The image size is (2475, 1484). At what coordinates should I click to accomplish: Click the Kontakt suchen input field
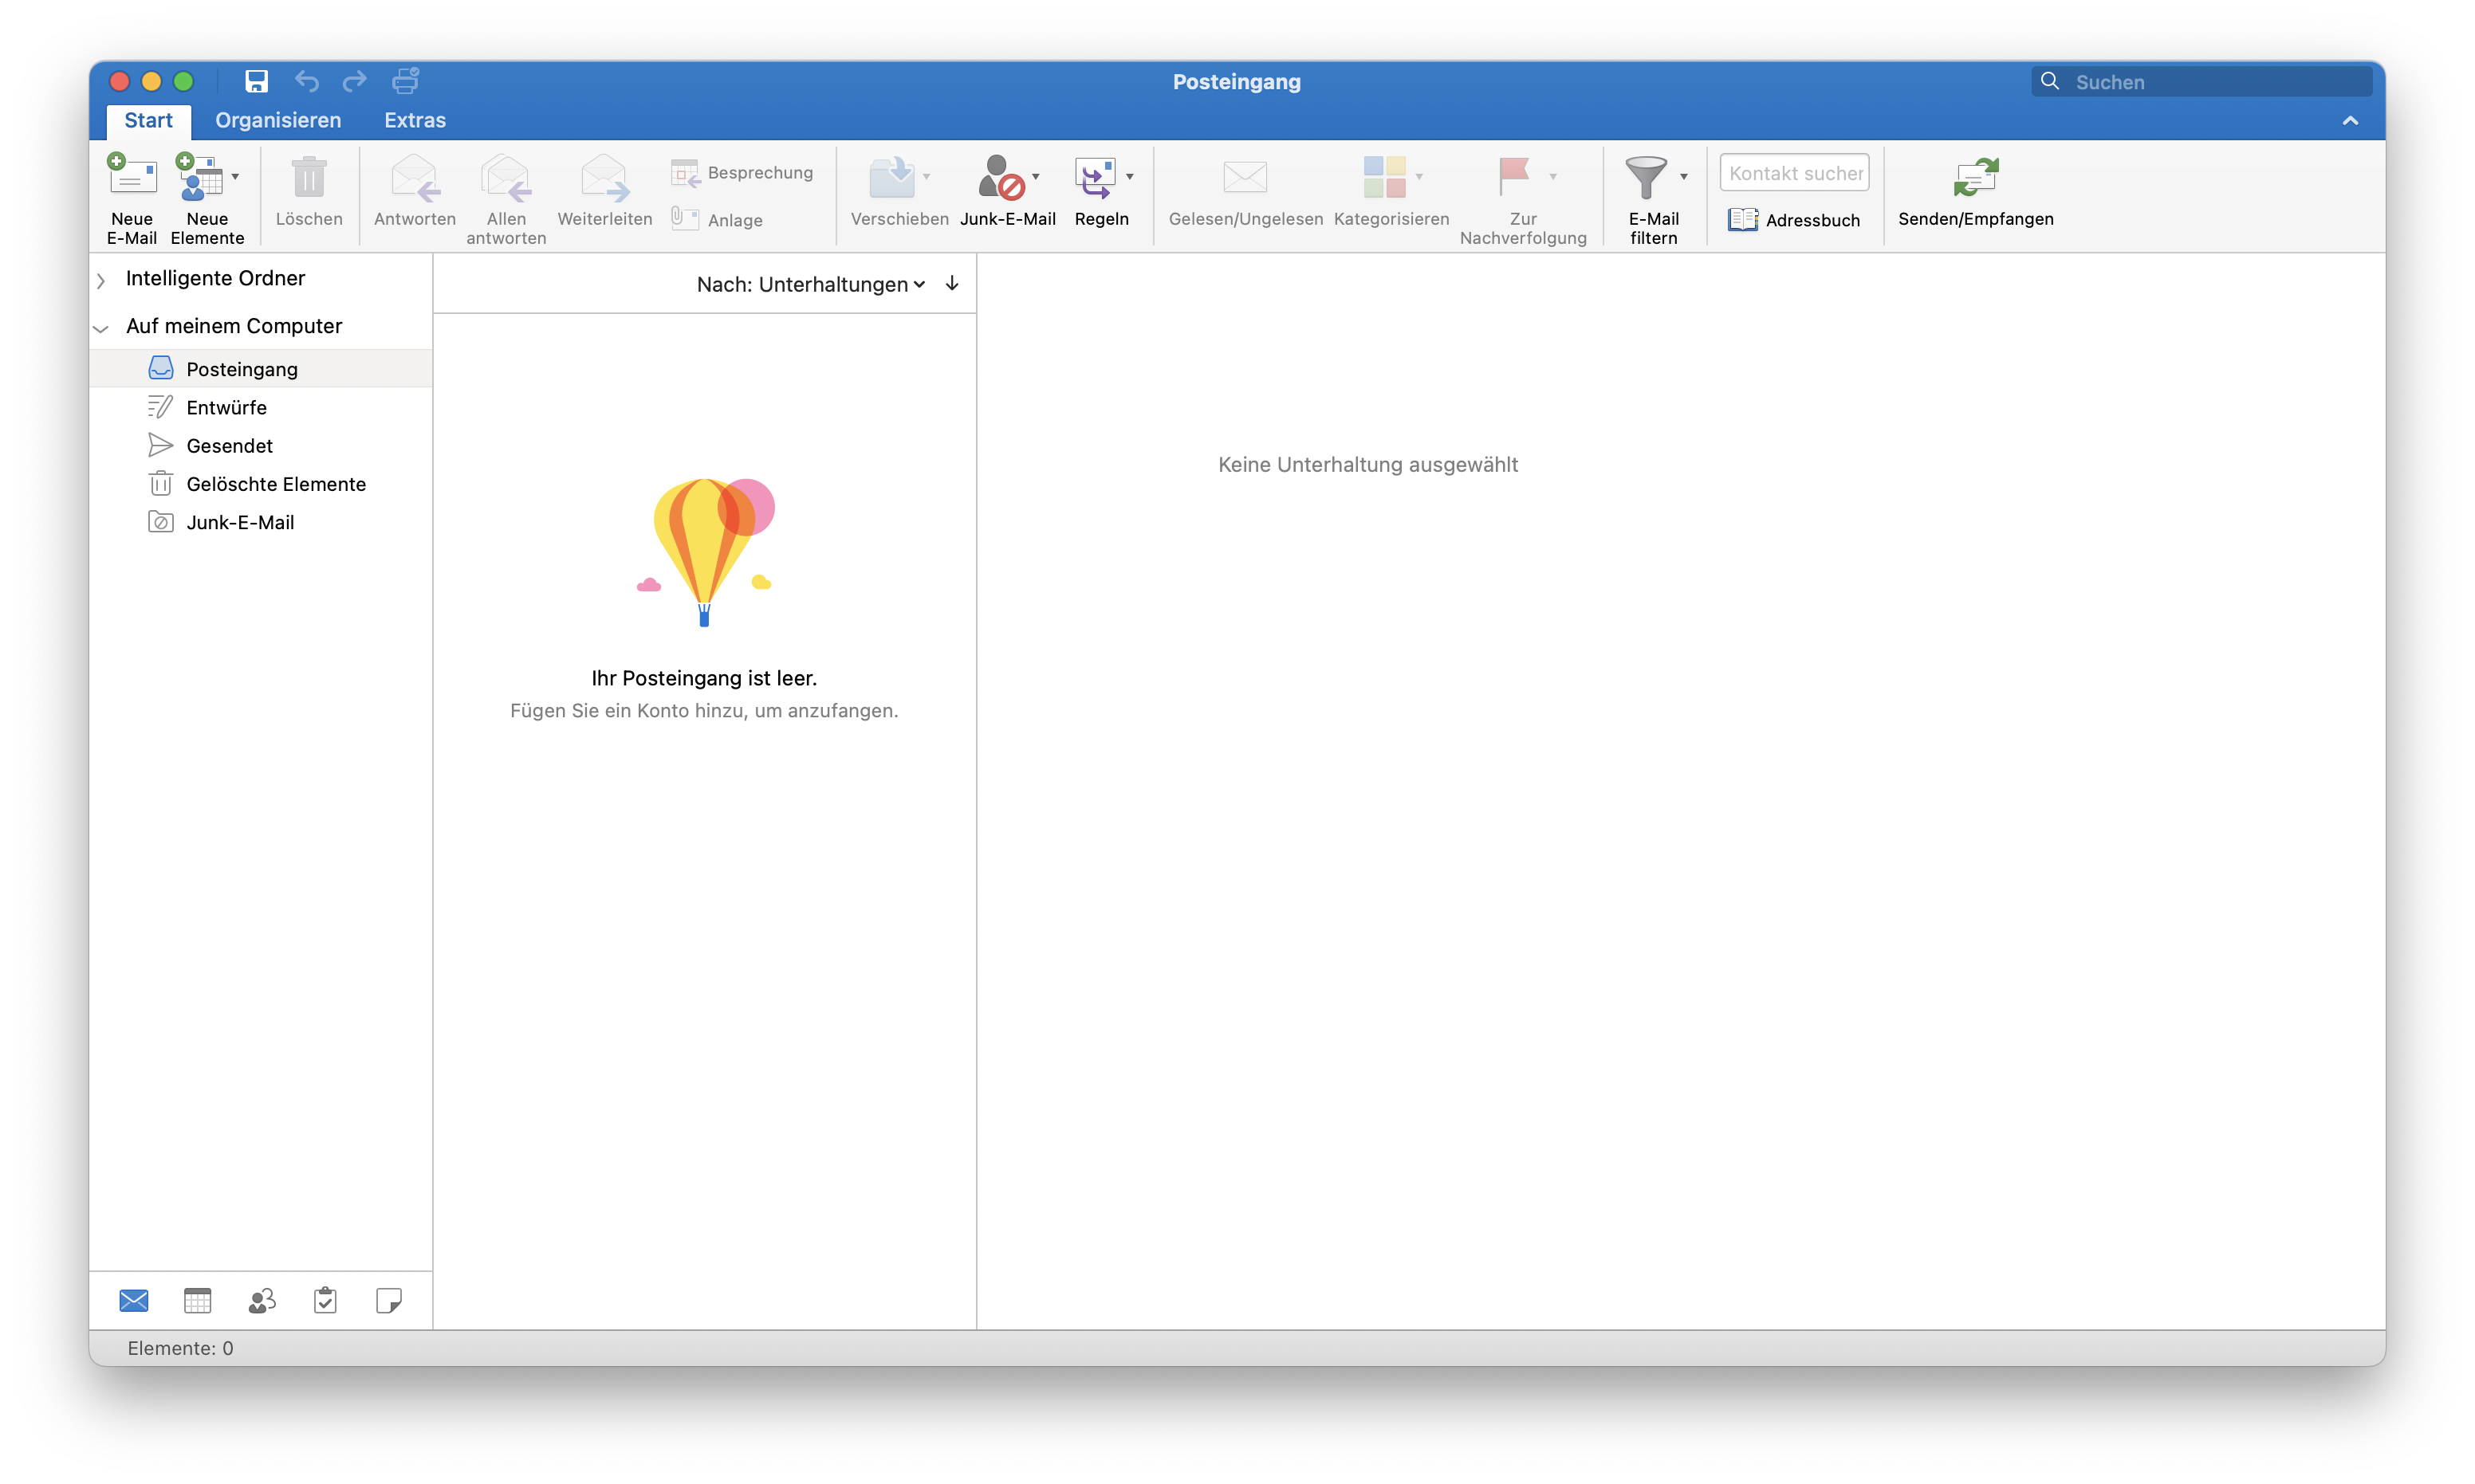click(x=1794, y=173)
